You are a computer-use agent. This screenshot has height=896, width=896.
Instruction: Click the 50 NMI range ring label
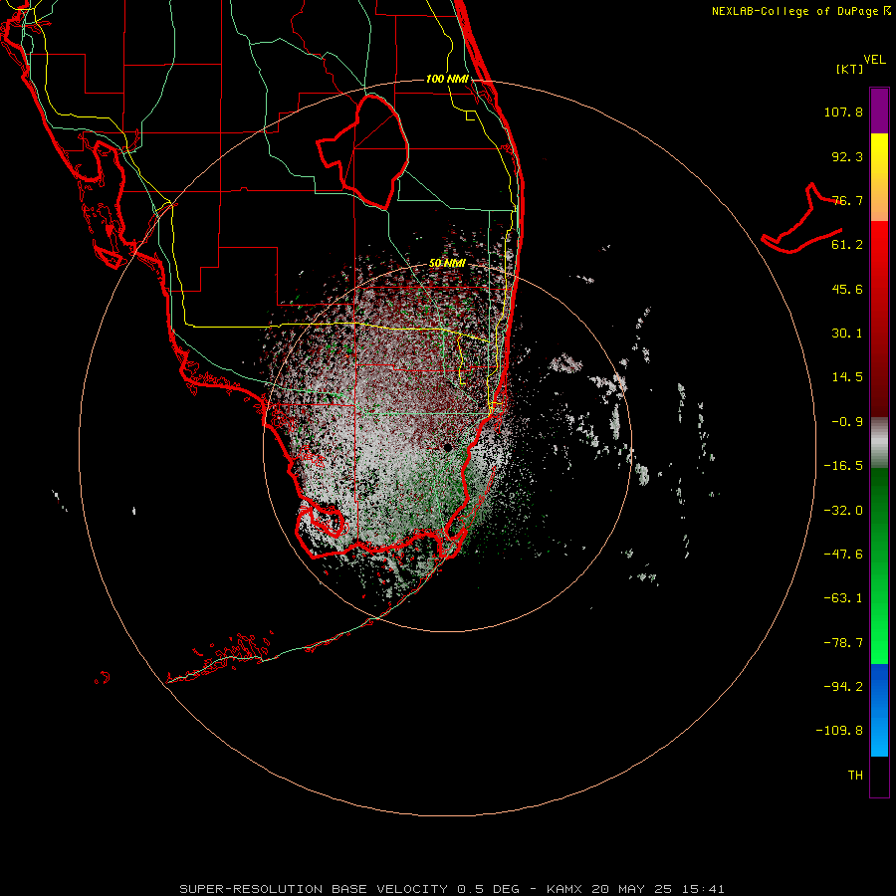click(447, 263)
